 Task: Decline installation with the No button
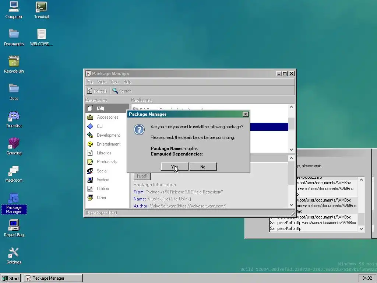[x=203, y=167]
